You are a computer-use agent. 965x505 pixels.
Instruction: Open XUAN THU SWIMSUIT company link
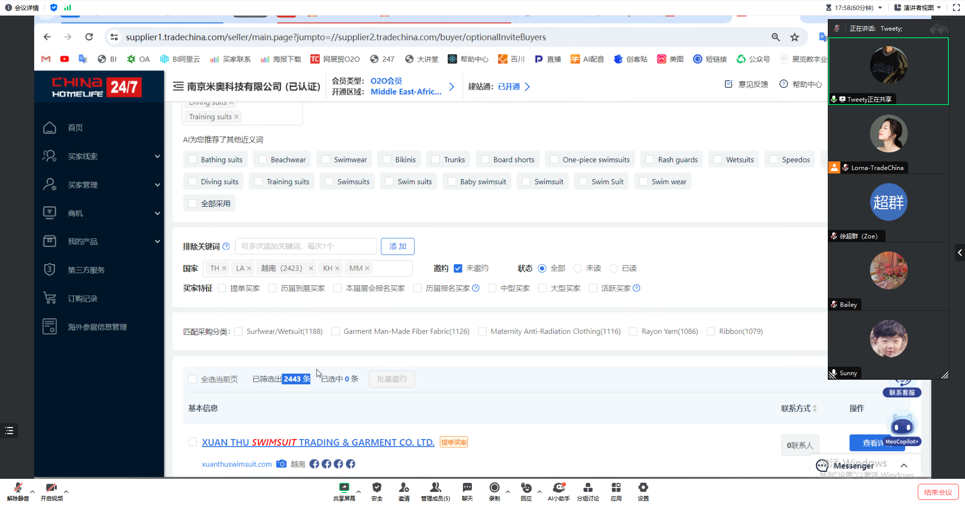[x=318, y=443]
